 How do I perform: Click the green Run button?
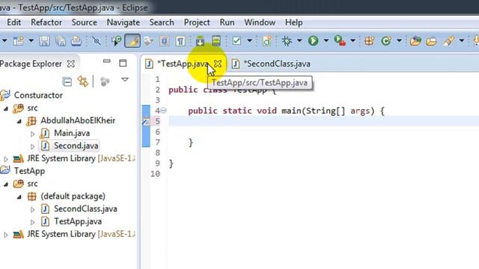pos(313,41)
